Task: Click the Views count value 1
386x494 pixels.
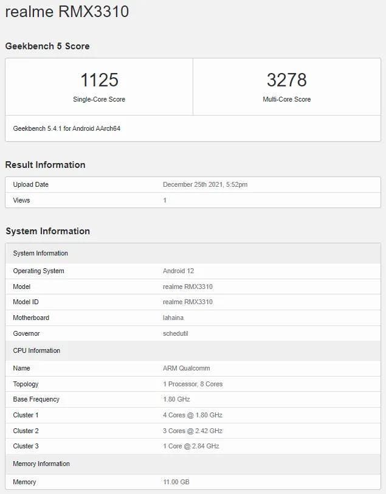Action: tap(165, 200)
